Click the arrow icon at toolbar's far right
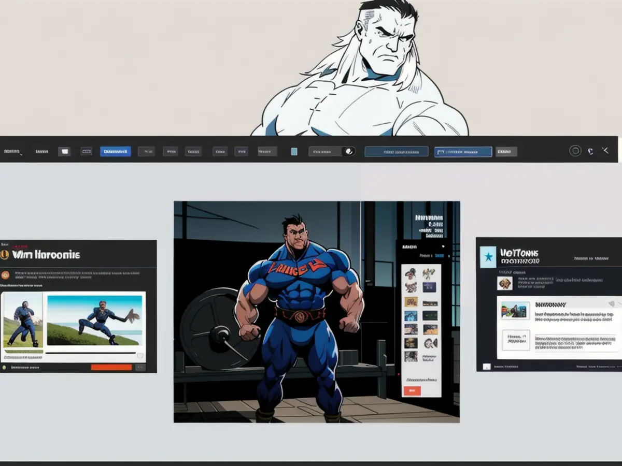 [605, 150]
